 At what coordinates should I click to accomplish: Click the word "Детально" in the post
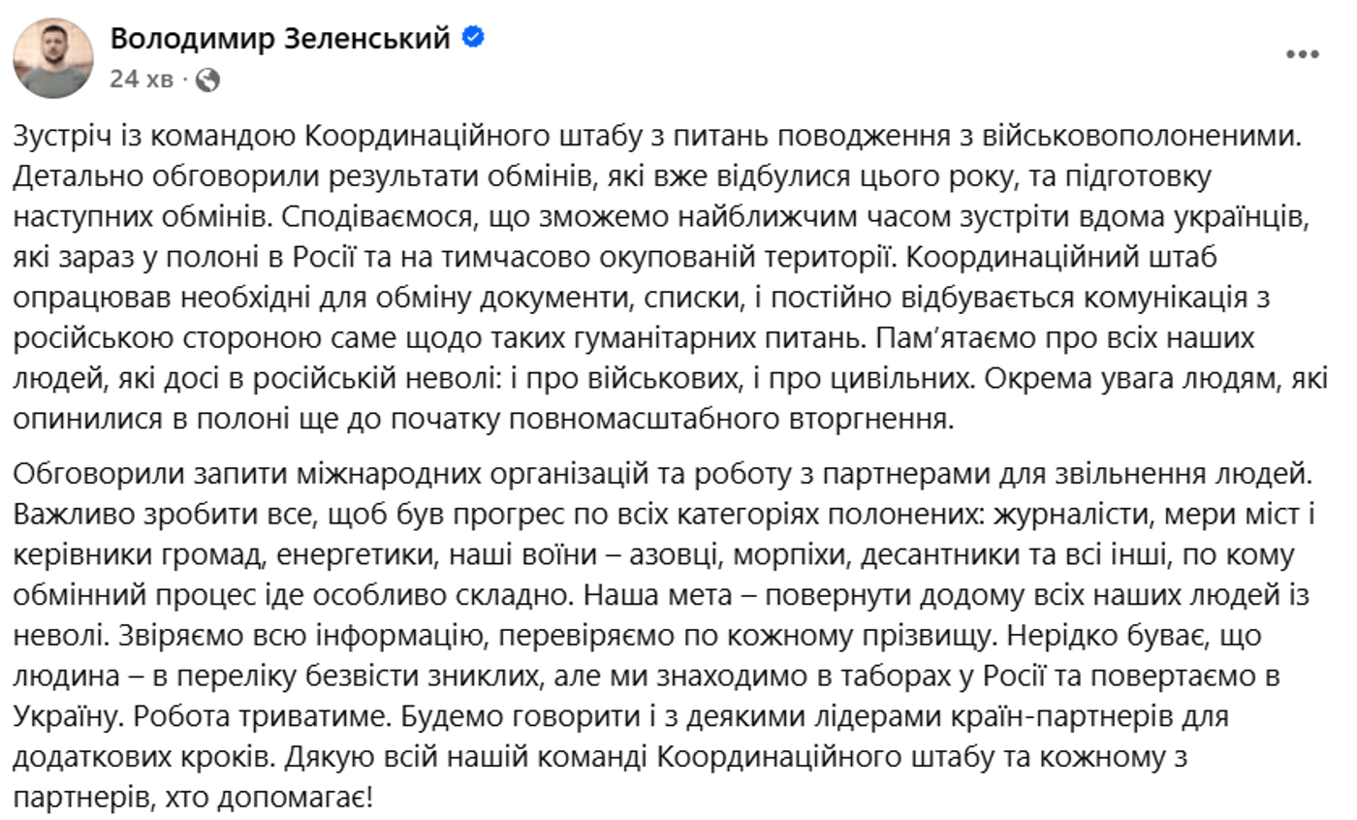pyautogui.click(x=77, y=179)
